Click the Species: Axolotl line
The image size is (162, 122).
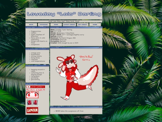[56, 36]
